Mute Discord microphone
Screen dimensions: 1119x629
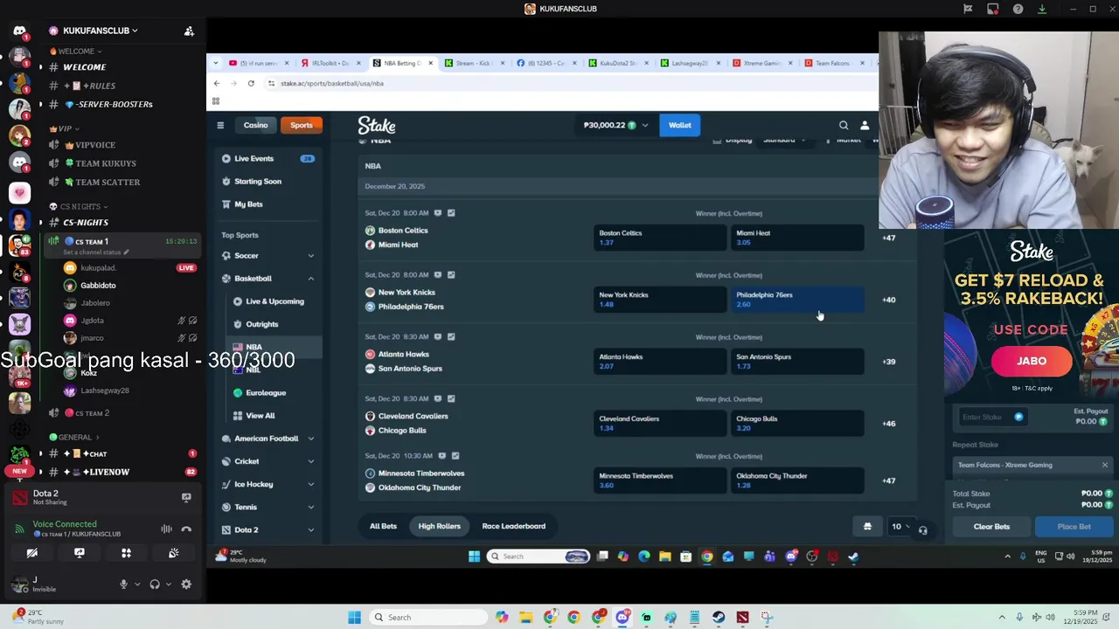123,584
